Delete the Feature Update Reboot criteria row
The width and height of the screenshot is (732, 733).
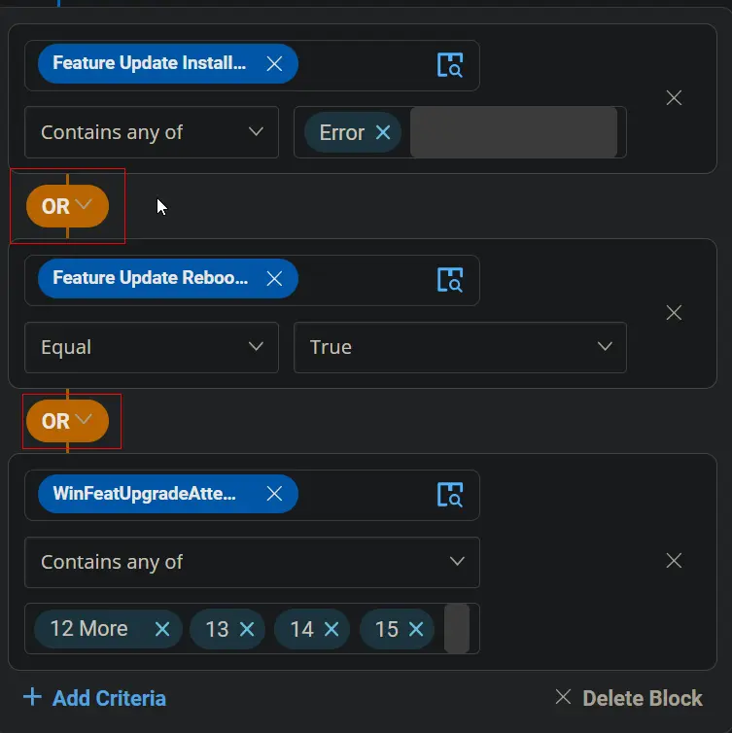tap(674, 313)
